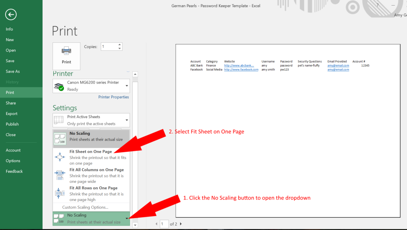Choose Custom Scaling Options
The image size is (407, 230).
[x=85, y=207]
